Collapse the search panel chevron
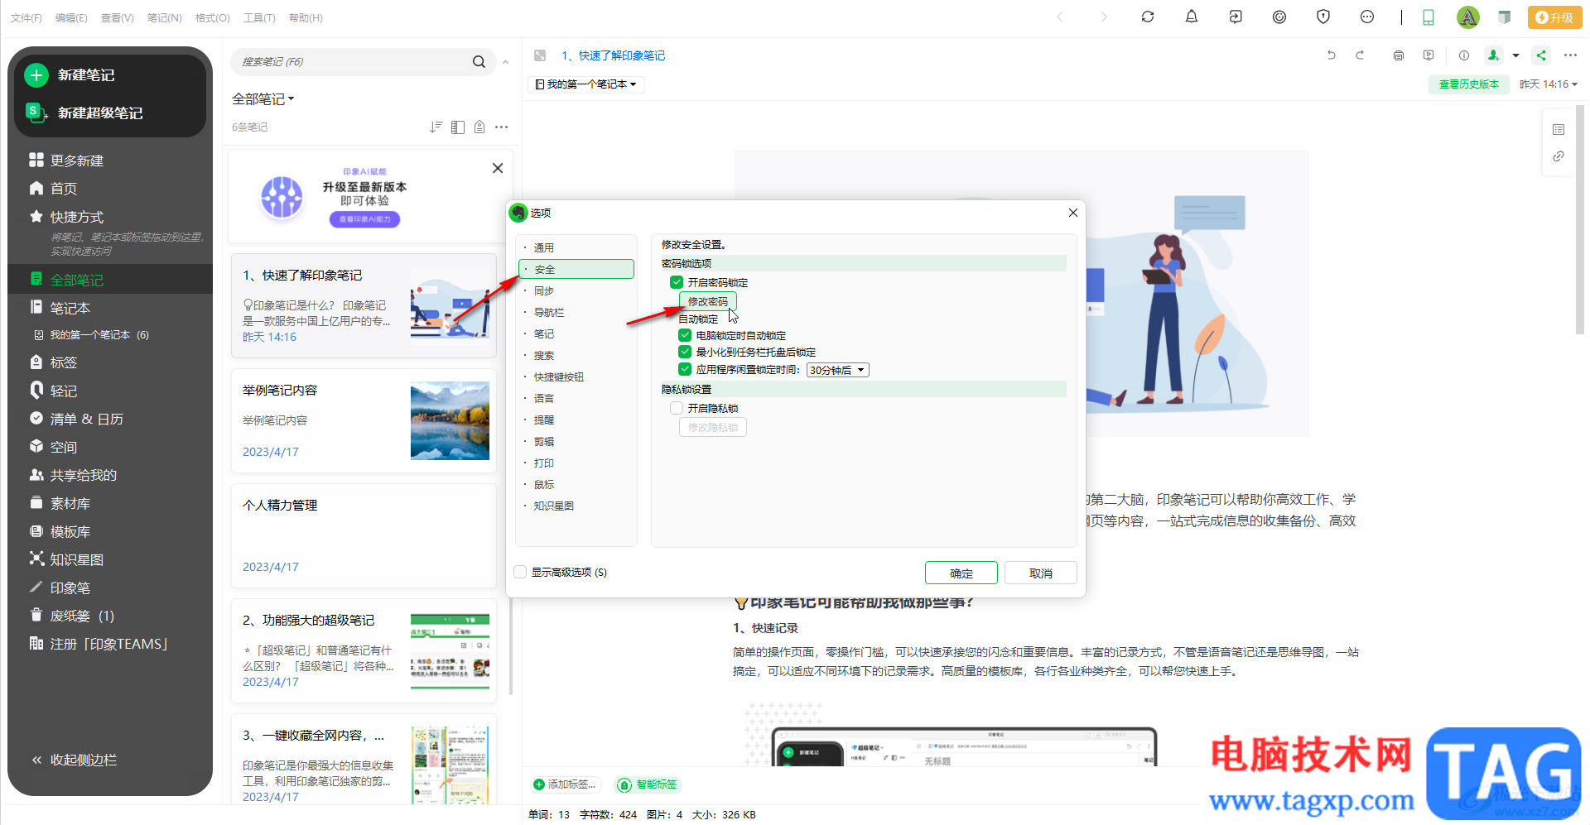Viewport: 1590px width, 825px height. click(x=506, y=62)
